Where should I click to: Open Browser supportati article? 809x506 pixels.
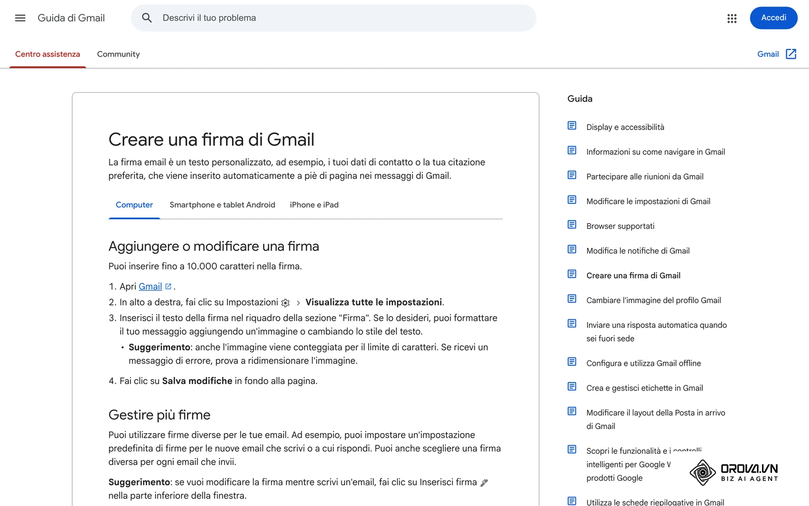[620, 226]
